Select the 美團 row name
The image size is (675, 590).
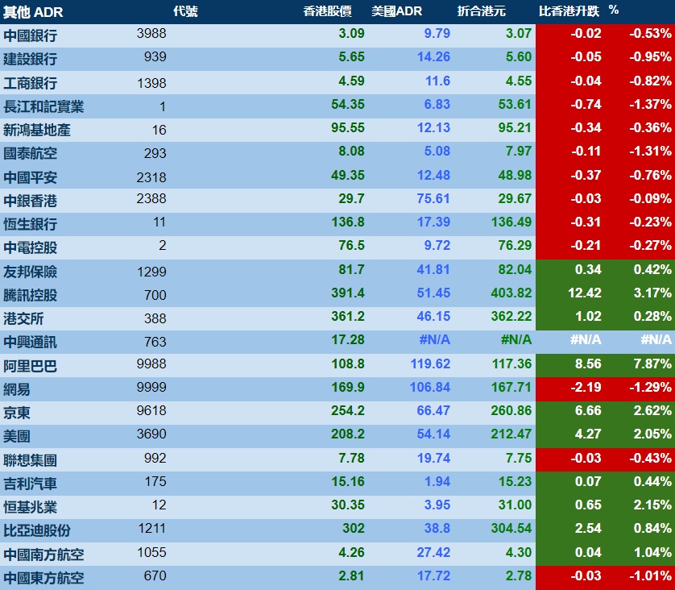(x=17, y=436)
